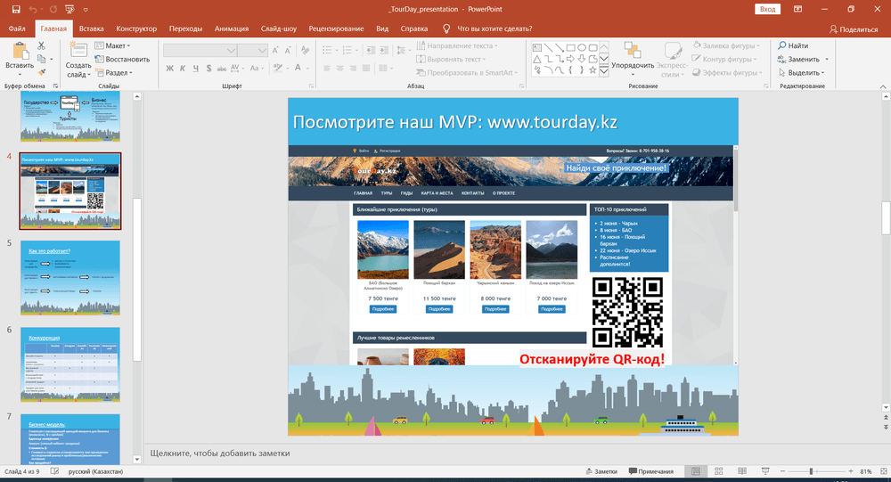Toggle center text alignment
The image size is (891, 482).
click(x=339, y=69)
